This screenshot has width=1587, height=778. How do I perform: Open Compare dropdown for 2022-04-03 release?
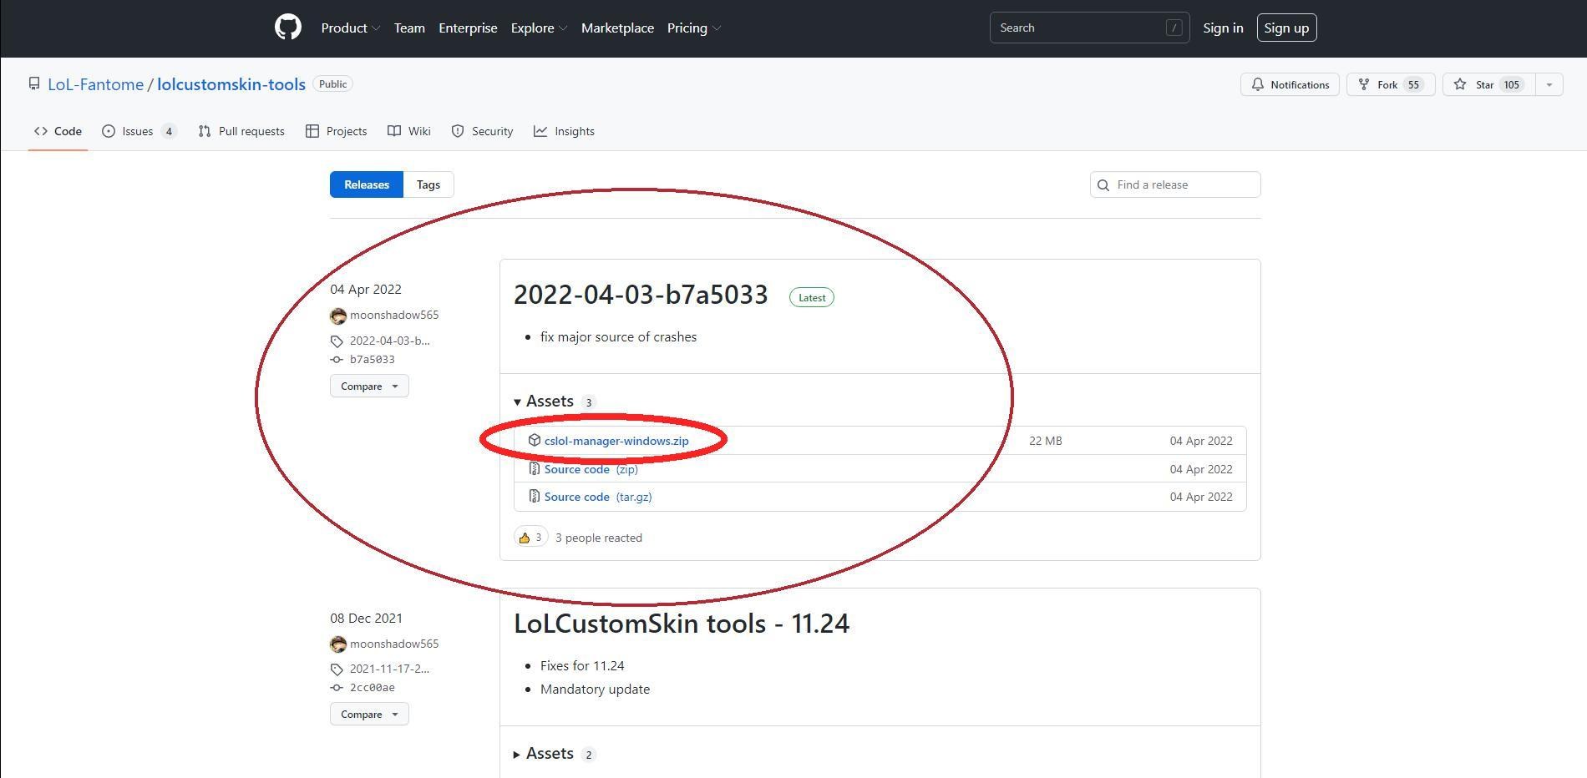[369, 386]
